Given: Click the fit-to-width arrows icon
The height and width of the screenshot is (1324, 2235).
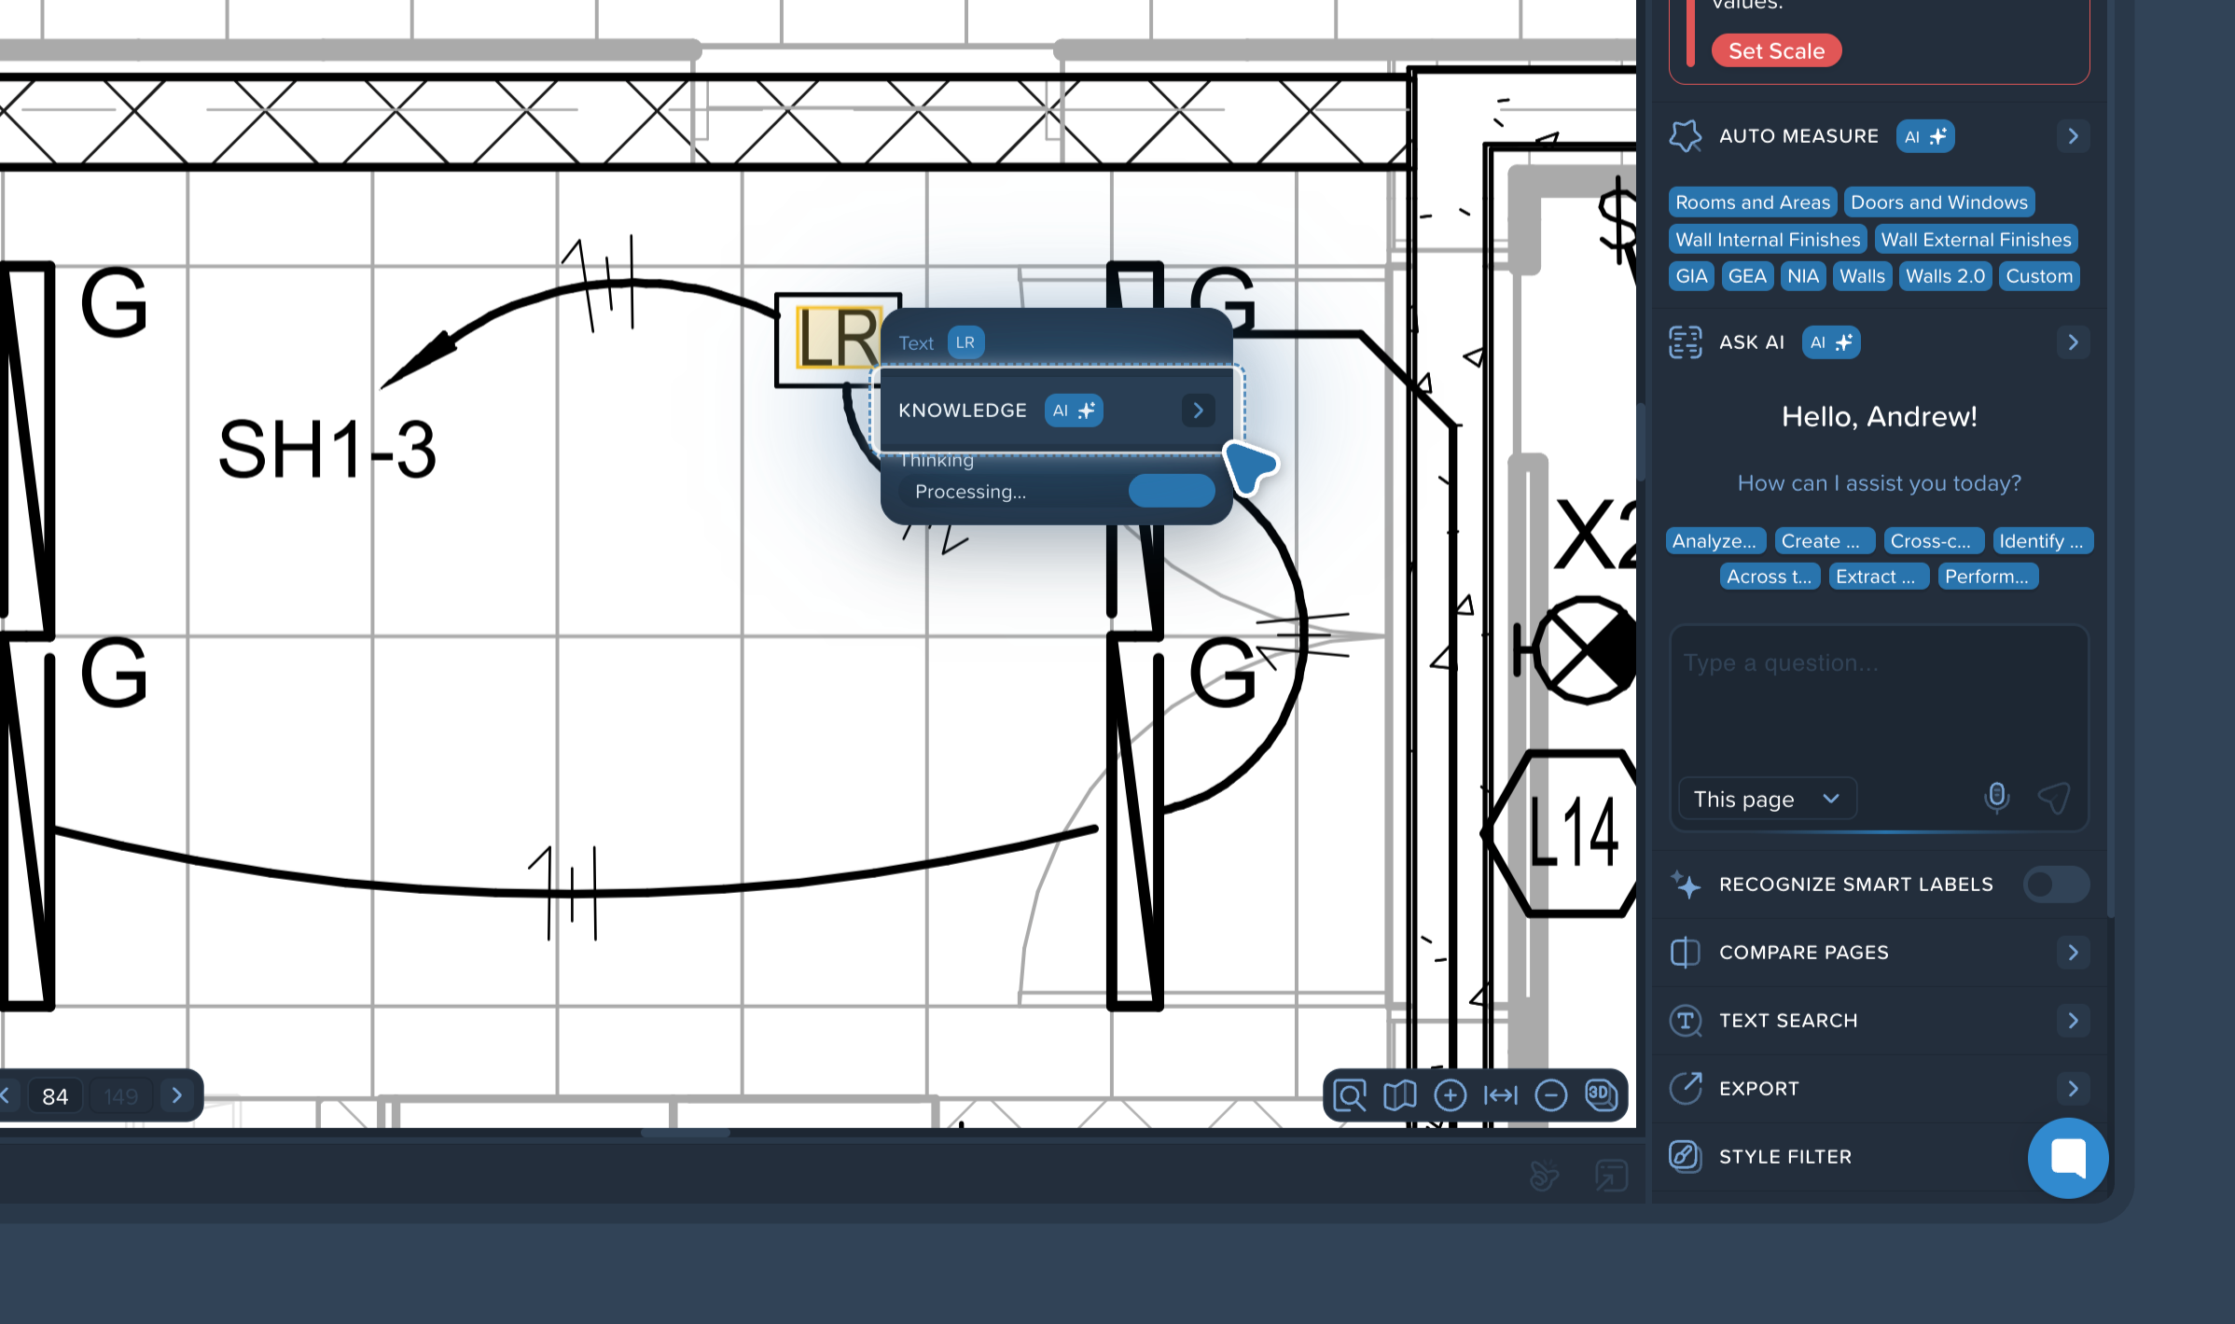Looking at the screenshot, I should click(1500, 1094).
